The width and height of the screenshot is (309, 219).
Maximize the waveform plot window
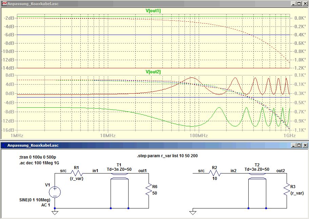[x=299, y=3]
